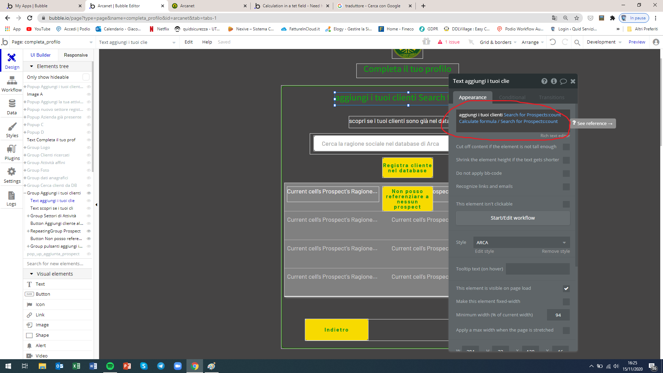Switch to the Responsive tab
The image size is (663, 373).
(76, 55)
